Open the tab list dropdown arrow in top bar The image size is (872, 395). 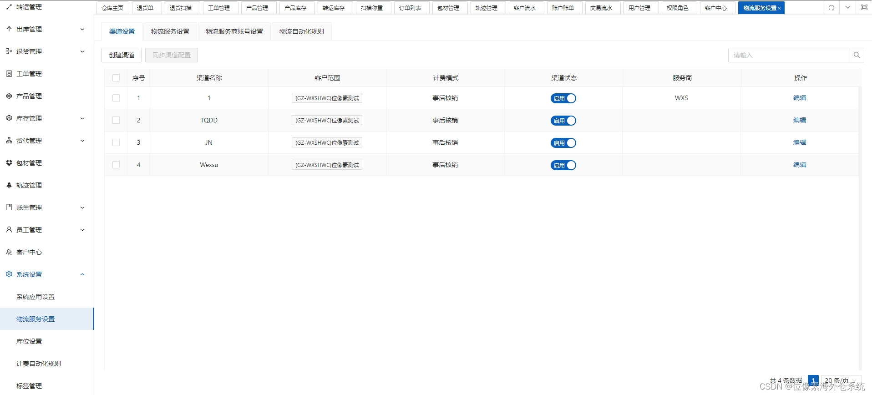point(848,8)
